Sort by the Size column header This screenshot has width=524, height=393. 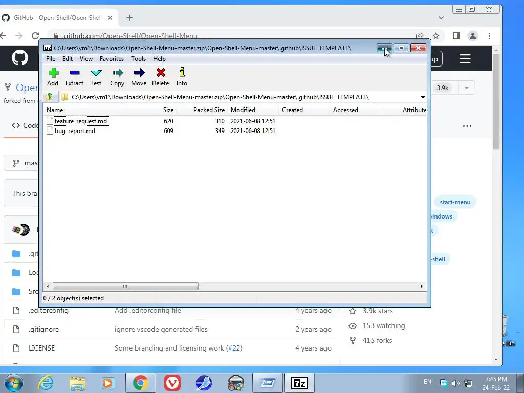point(151,110)
